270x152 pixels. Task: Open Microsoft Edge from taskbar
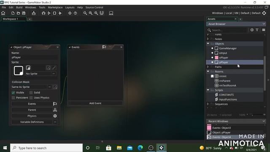(x=140, y=148)
